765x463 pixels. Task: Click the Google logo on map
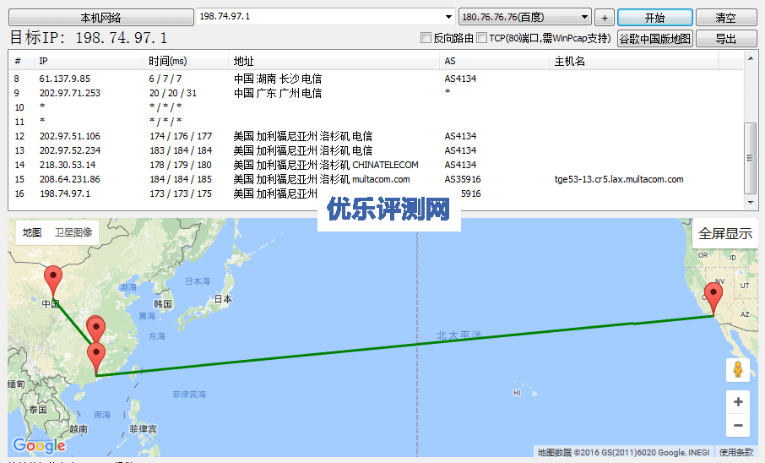39,445
